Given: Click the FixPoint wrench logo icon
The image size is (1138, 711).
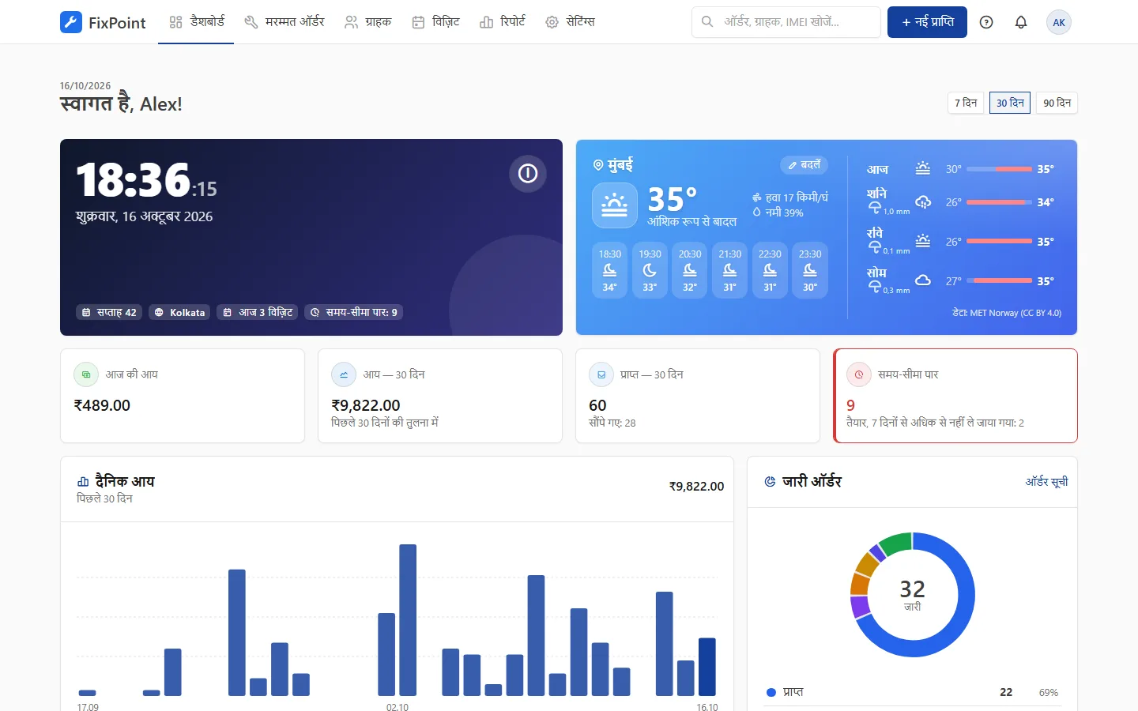Looking at the screenshot, I should (71, 22).
